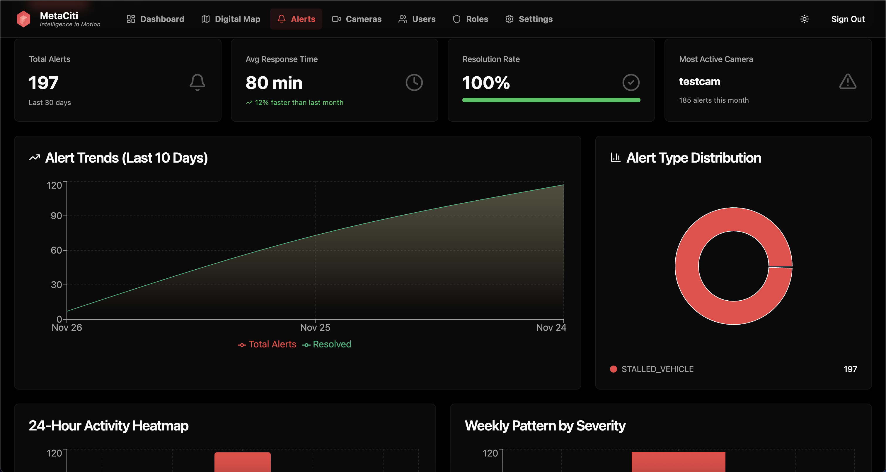The width and height of the screenshot is (886, 472).
Task: Navigate to Roles
Action: click(x=471, y=19)
